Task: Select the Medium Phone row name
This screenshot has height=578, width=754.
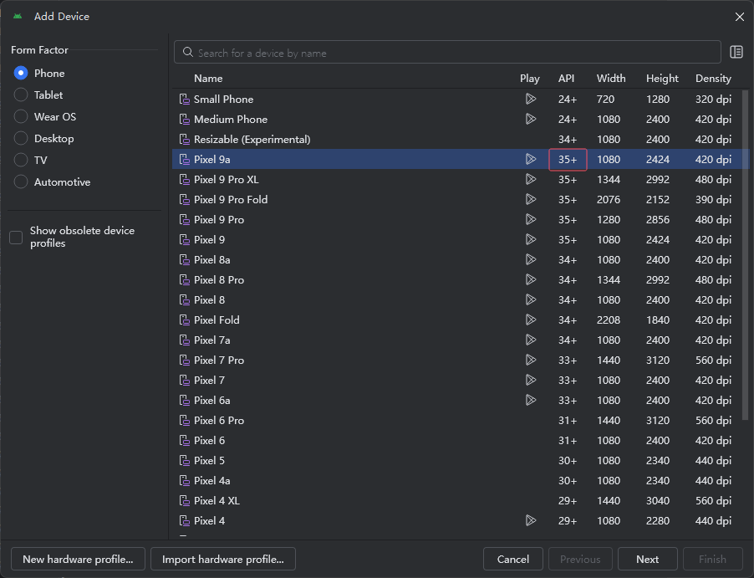Action: 231,119
